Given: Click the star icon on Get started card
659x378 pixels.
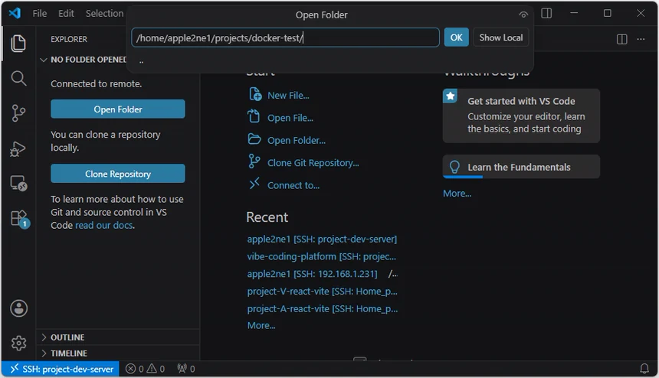Looking at the screenshot, I should (450, 96).
